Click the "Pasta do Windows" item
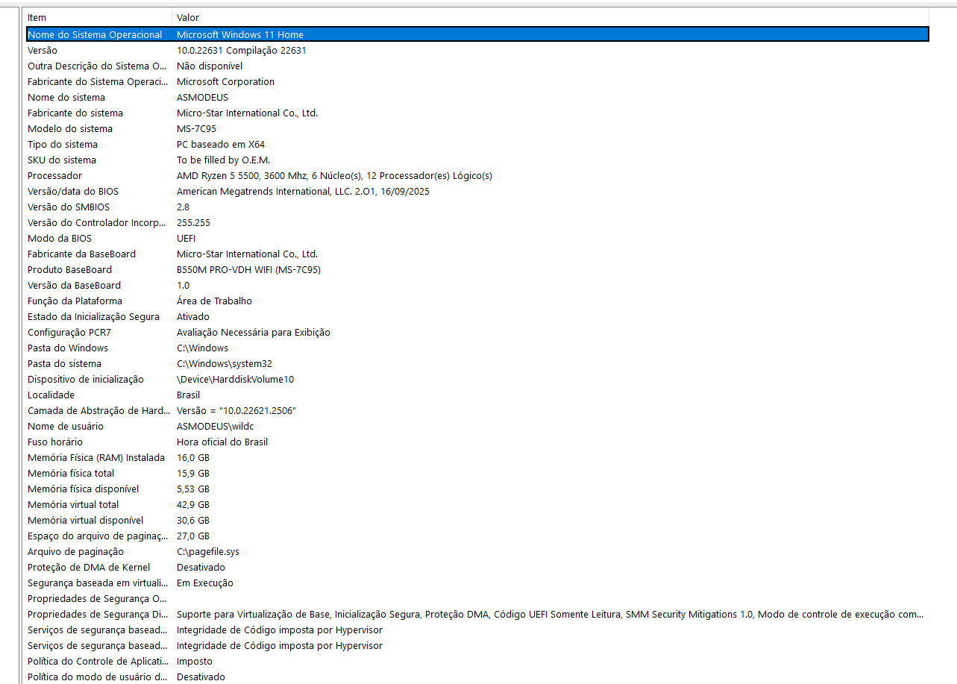This screenshot has width=957, height=684. pyautogui.click(x=68, y=348)
